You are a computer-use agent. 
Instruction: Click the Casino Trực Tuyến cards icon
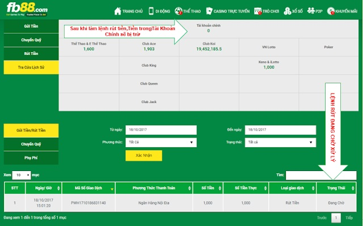[x=209, y=11]
